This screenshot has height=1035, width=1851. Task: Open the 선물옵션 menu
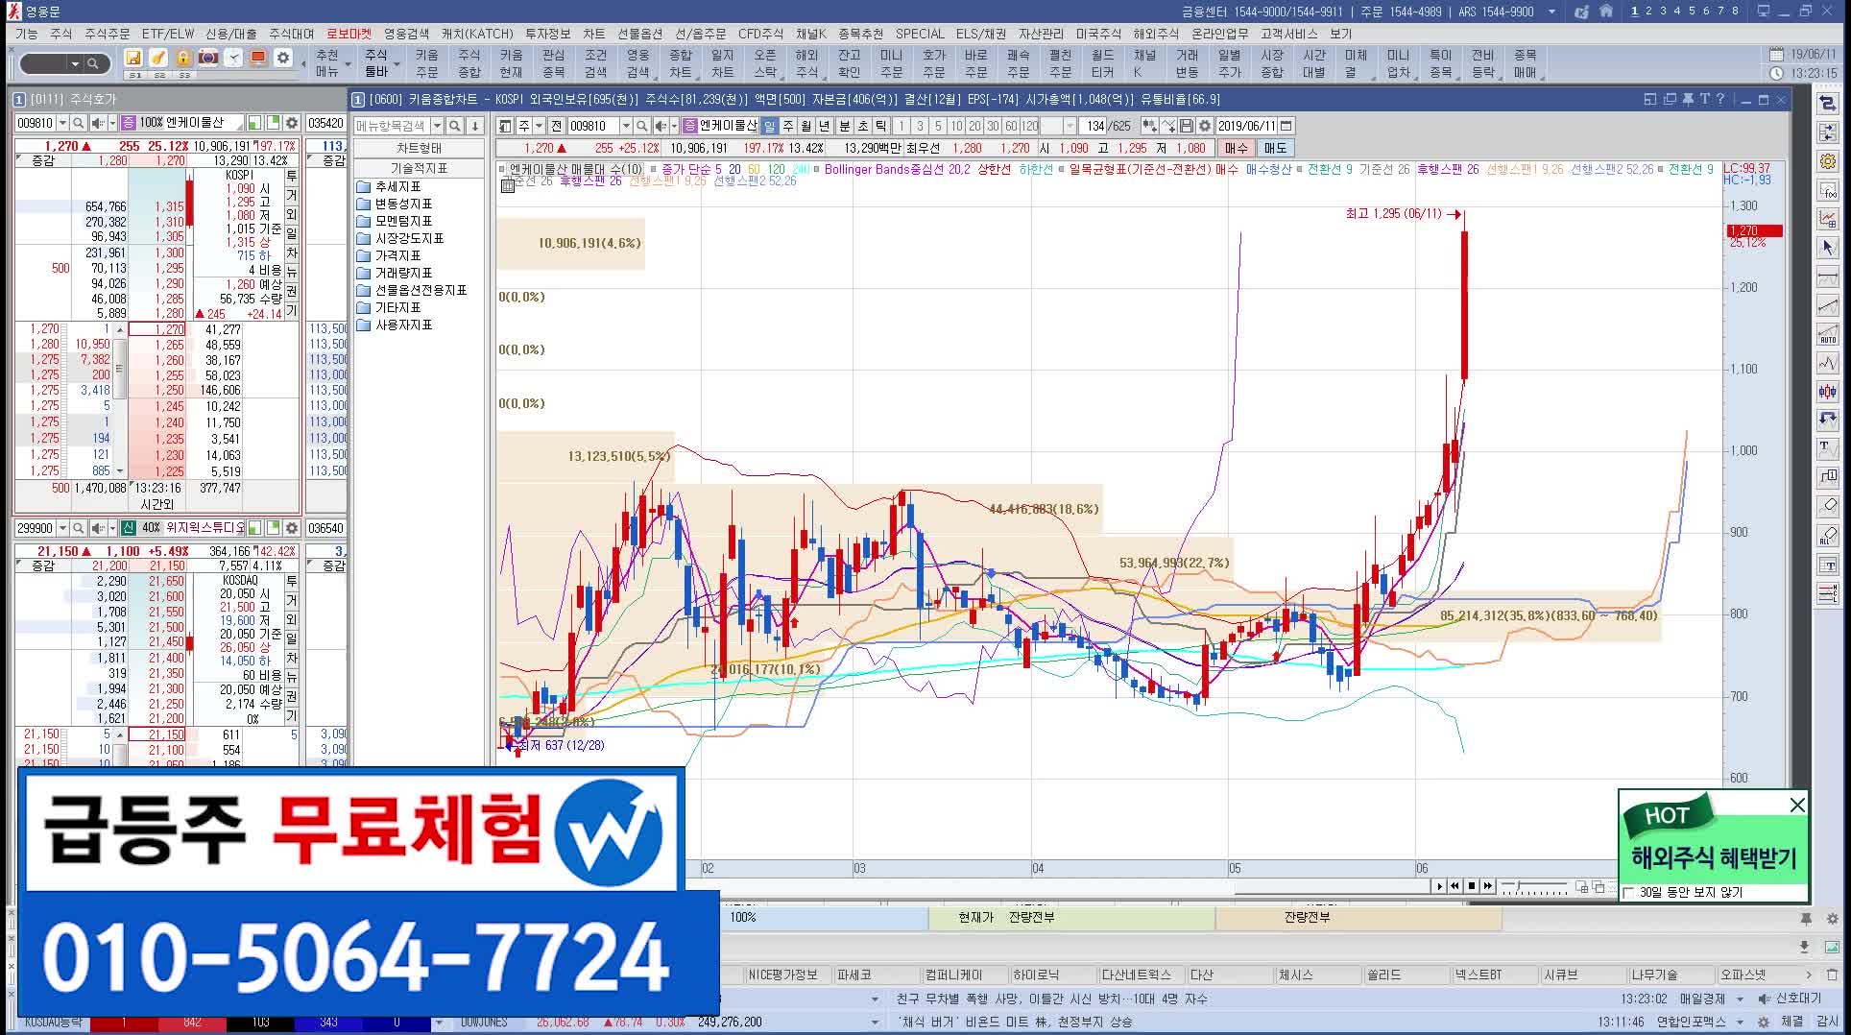639,34
